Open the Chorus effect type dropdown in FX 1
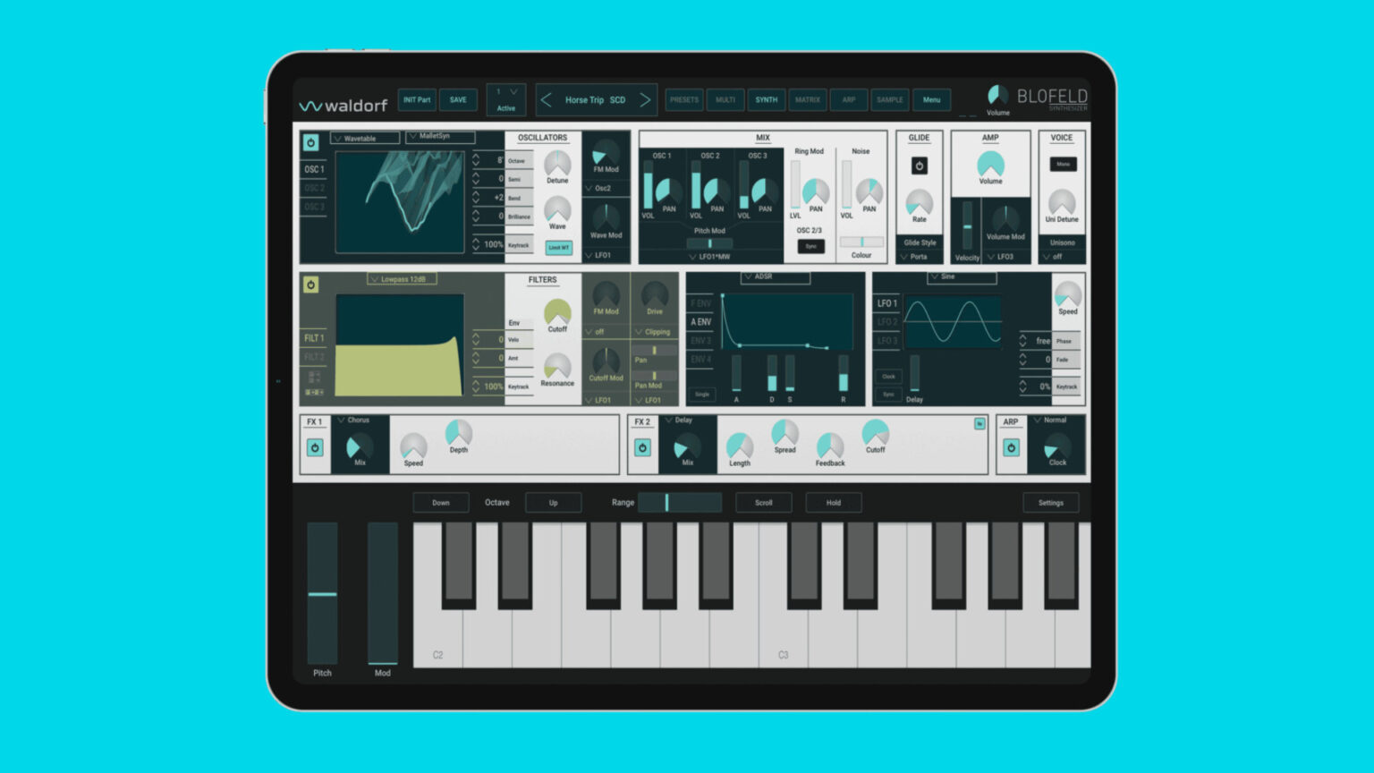1374x773 pixels. coord(354,420)
